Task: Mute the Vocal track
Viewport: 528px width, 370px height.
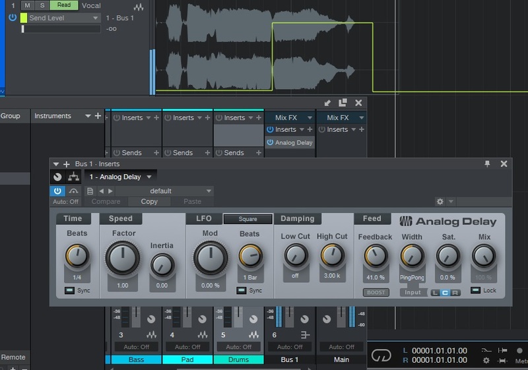Action: 27,5
